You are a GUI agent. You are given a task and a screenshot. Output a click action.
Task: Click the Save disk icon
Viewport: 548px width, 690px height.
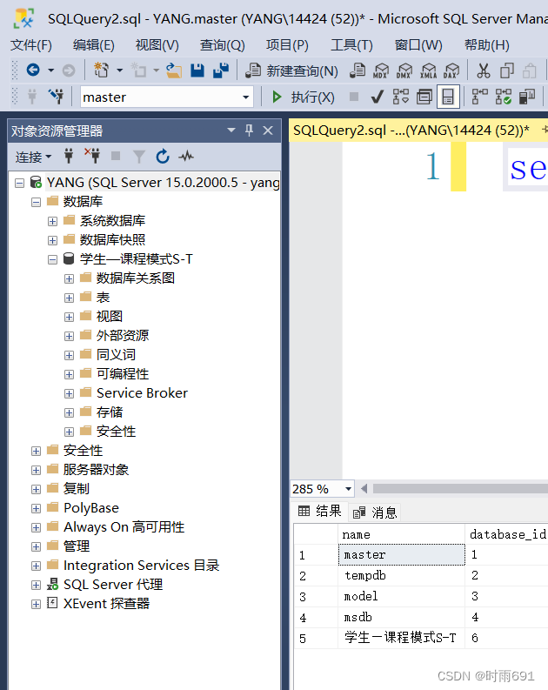[197, 70]
